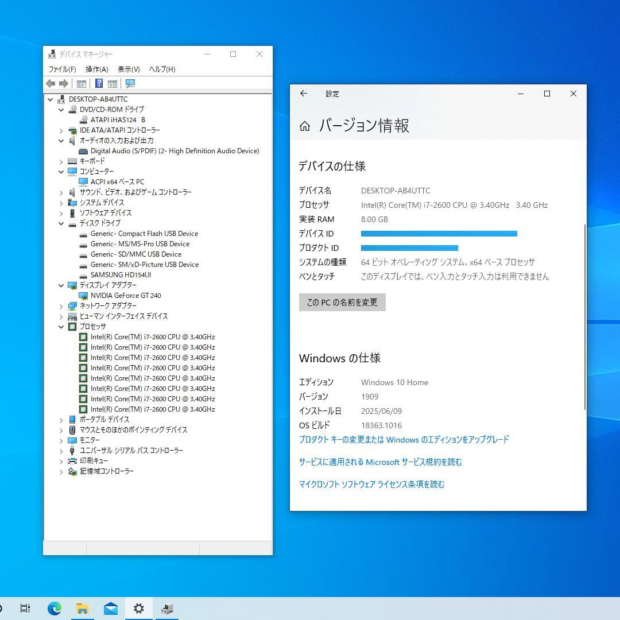Open Microsoft Edge from the taskbar

point(54,608)
